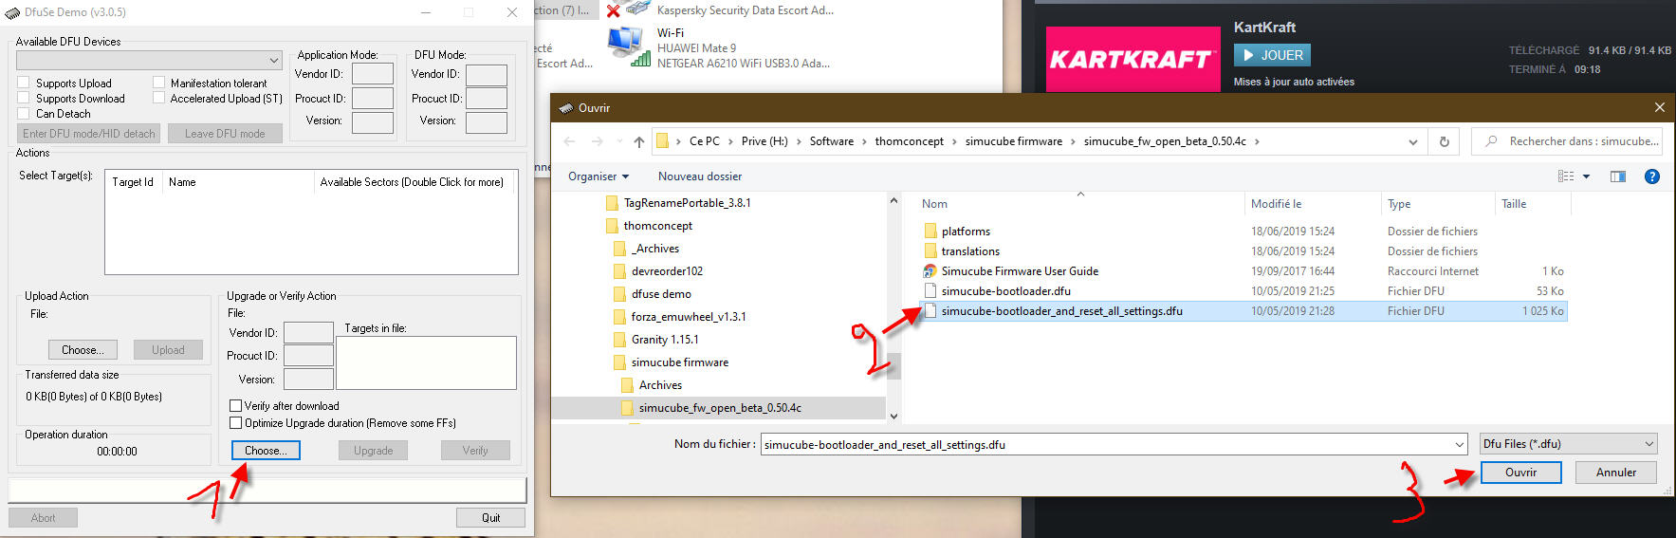Expand the Nom du fichier dropdown arrow

[x=1460, y=444]
